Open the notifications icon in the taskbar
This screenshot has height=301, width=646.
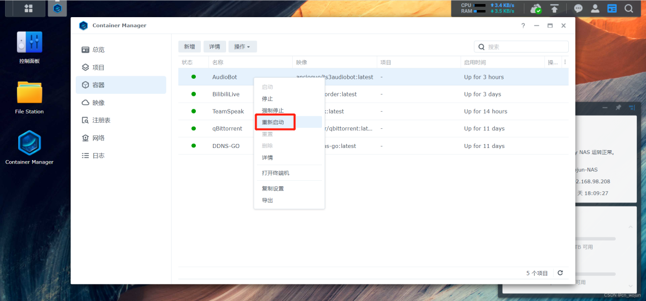tap(578, 8)
